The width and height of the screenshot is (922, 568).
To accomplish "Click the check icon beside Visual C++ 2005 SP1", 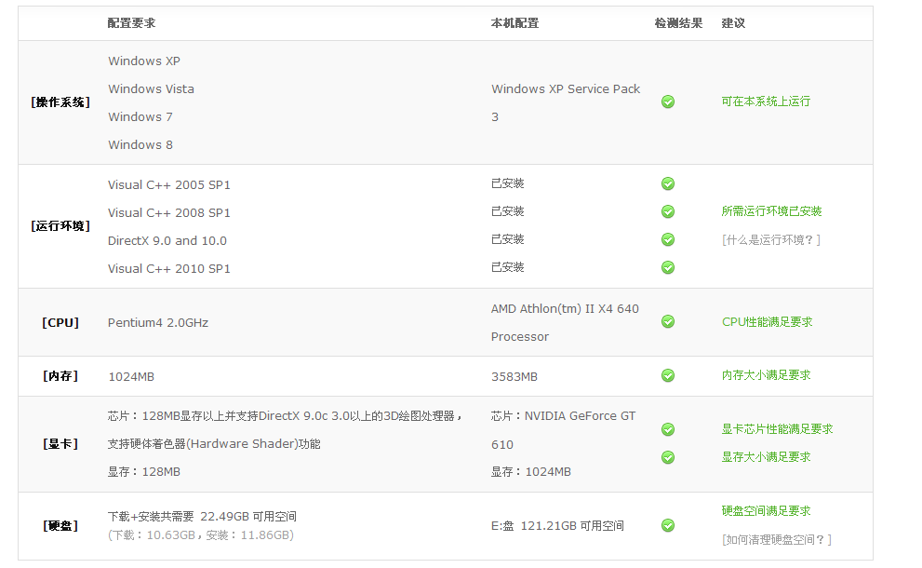I will point(668,183).
